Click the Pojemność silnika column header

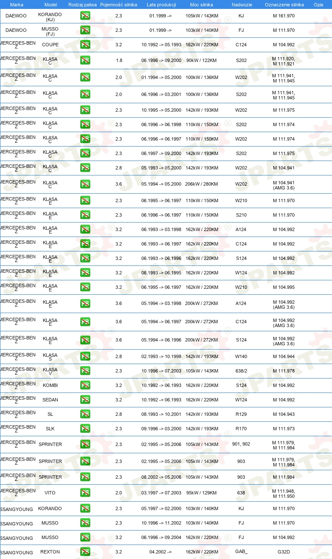point(118,5)
